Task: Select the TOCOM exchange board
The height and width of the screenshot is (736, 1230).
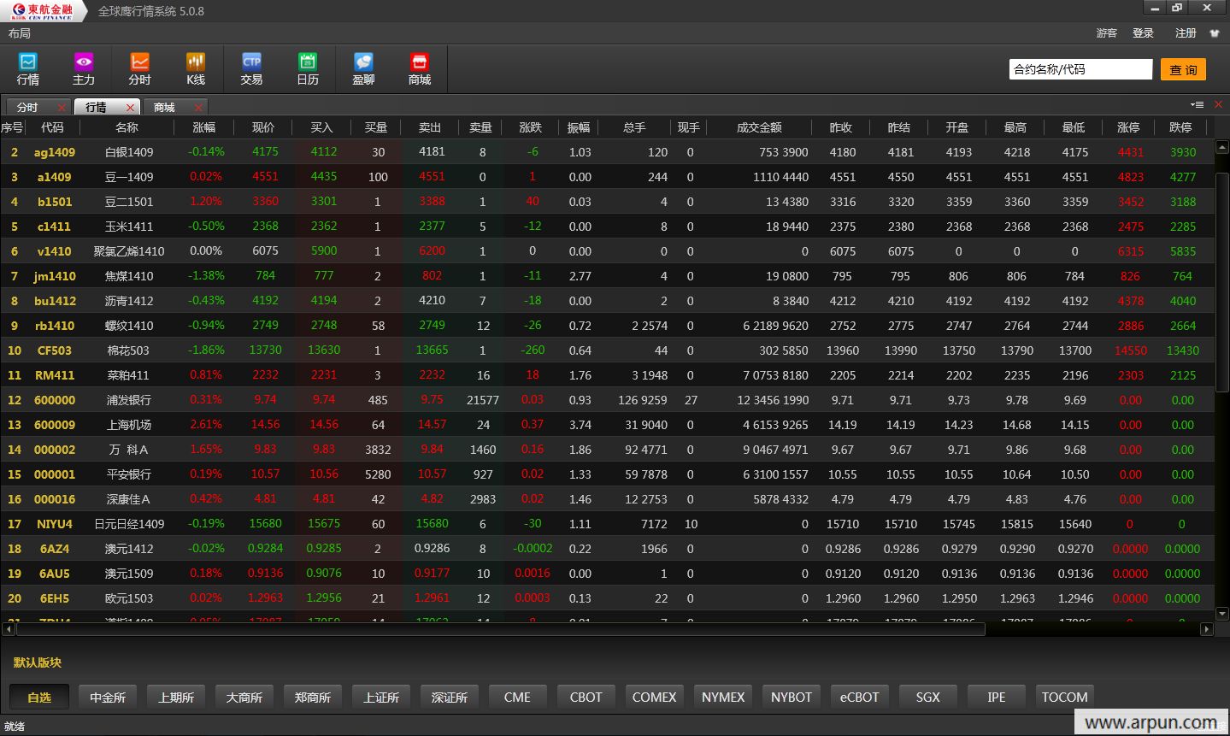Action: (x=1065, y=698)
